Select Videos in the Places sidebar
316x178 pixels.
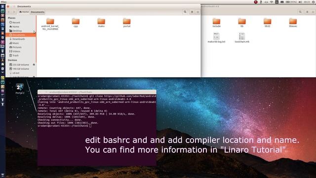point(21,51)
